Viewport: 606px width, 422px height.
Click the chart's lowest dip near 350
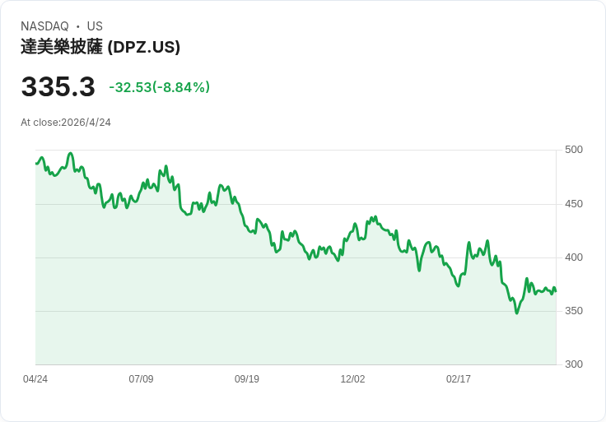pos(517,313)
